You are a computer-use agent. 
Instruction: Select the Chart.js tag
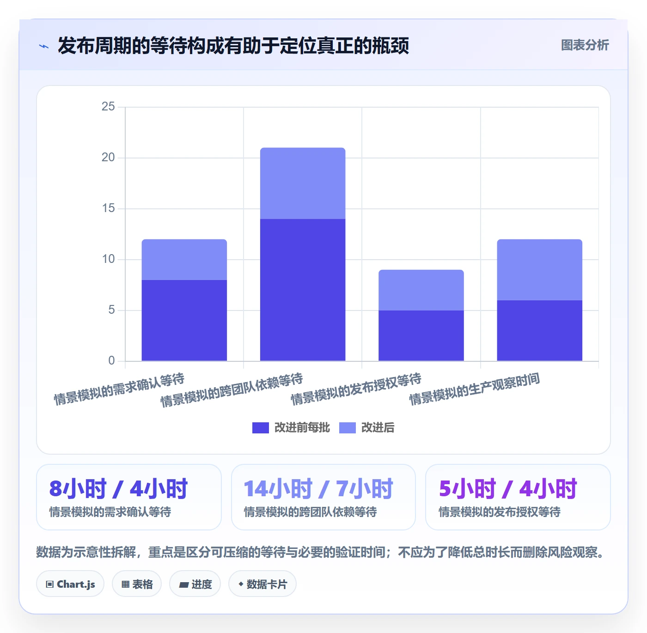click(70, 584)
